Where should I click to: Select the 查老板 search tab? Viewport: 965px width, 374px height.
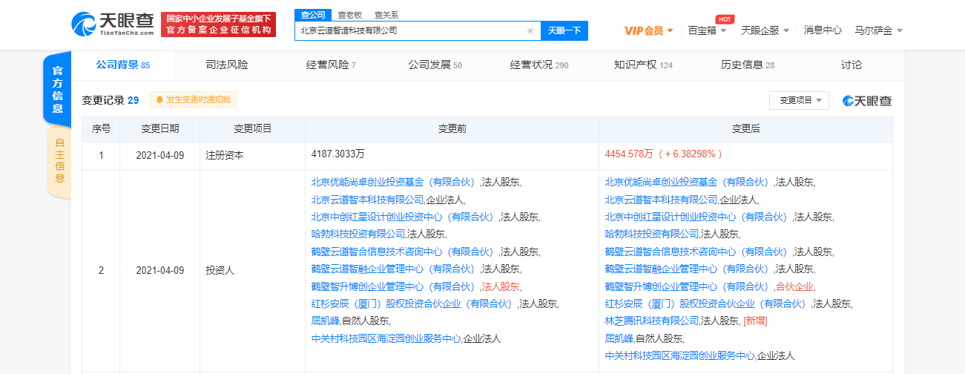tap(349, 15)
